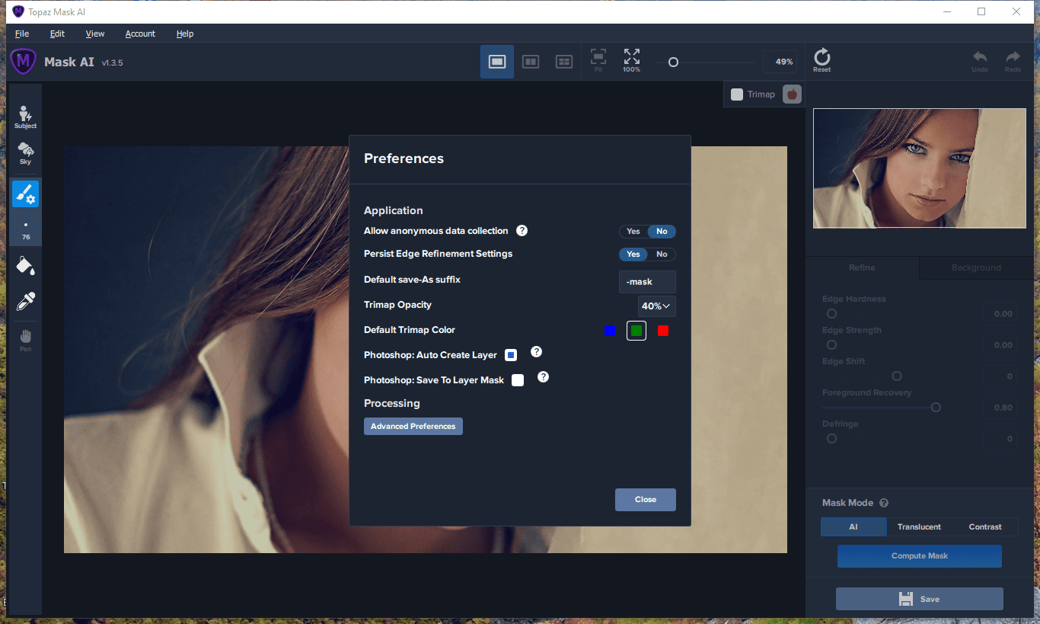This screenshot has height=624, width=1040.
Task: Click the Foreground Recovery 0.80 value field
Action: click(x=1000, y=408)
